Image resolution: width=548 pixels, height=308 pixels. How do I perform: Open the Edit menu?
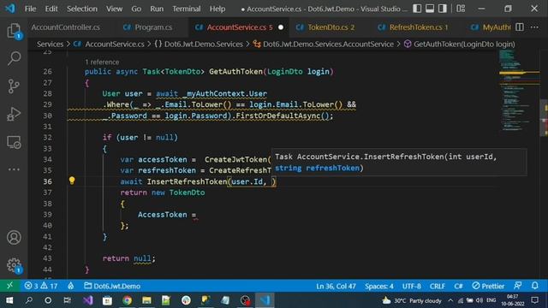[51, 9]
